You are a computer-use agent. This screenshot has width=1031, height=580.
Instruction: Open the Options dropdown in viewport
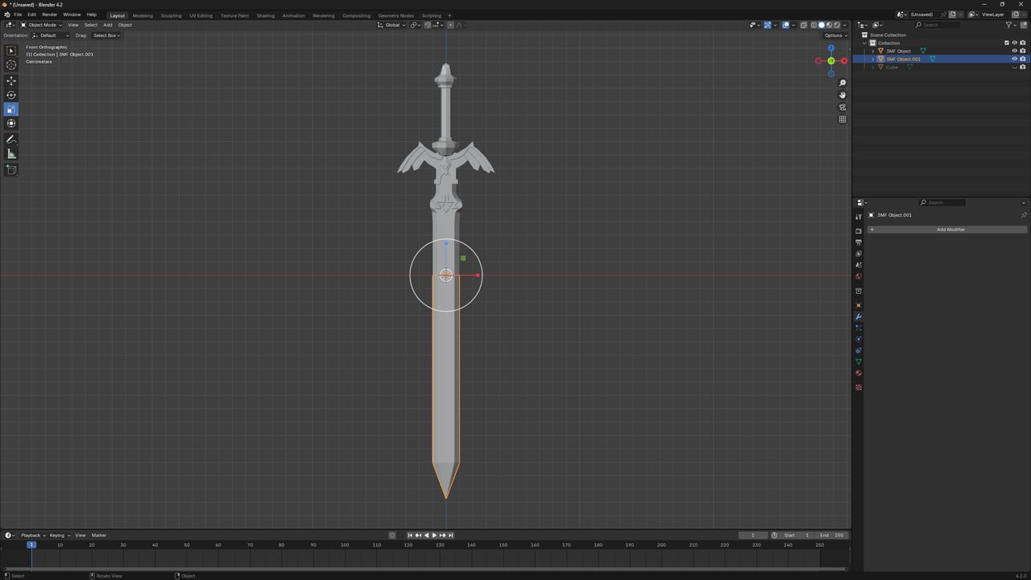point(834,35)
